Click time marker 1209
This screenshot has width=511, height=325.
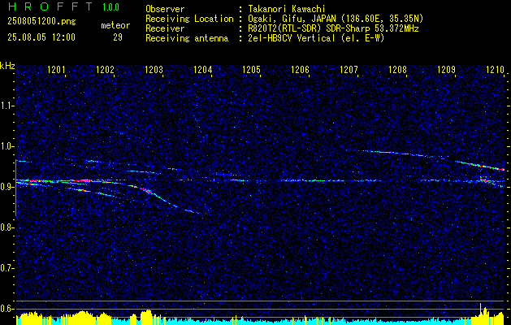(x=446, y=69)
